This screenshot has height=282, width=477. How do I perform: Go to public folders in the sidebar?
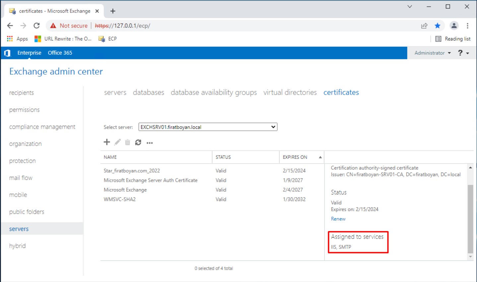tap(27, 212)
